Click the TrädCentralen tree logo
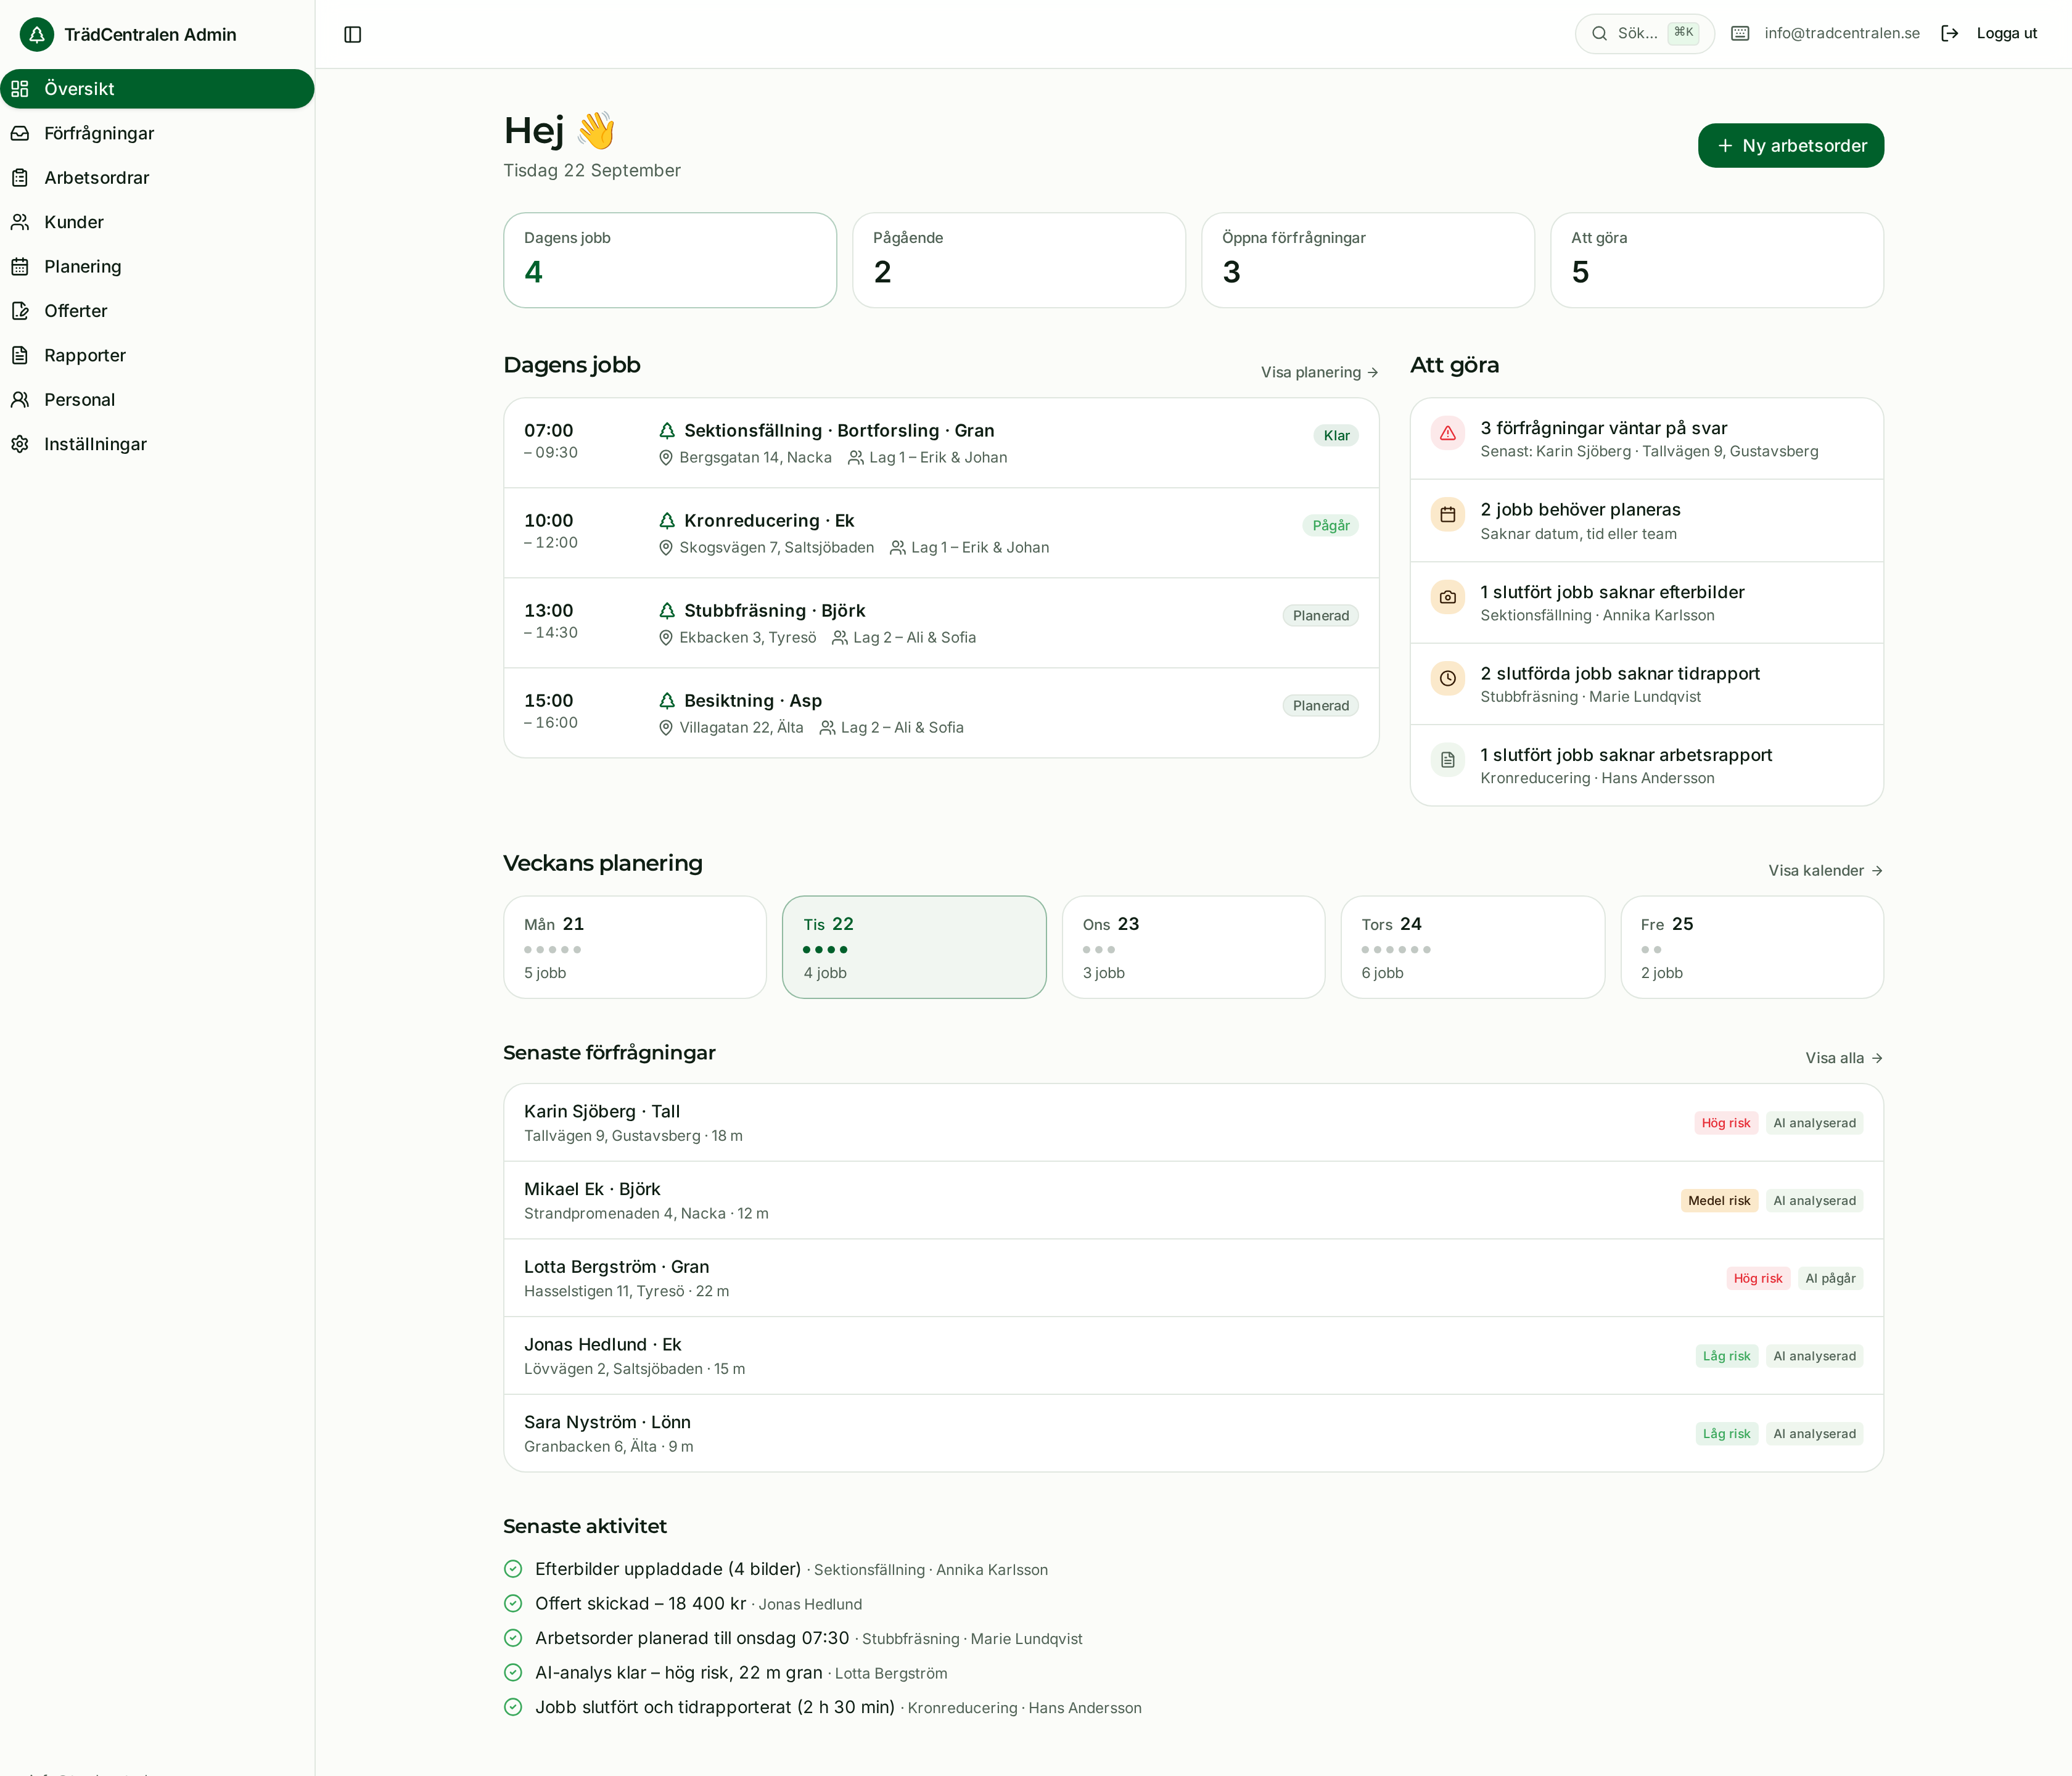 click(x=37, y=35)
